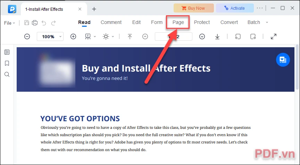Expand the 100% zoom level dropdown
This screenshot has height=165, width=300.
(x=60, y=36)
